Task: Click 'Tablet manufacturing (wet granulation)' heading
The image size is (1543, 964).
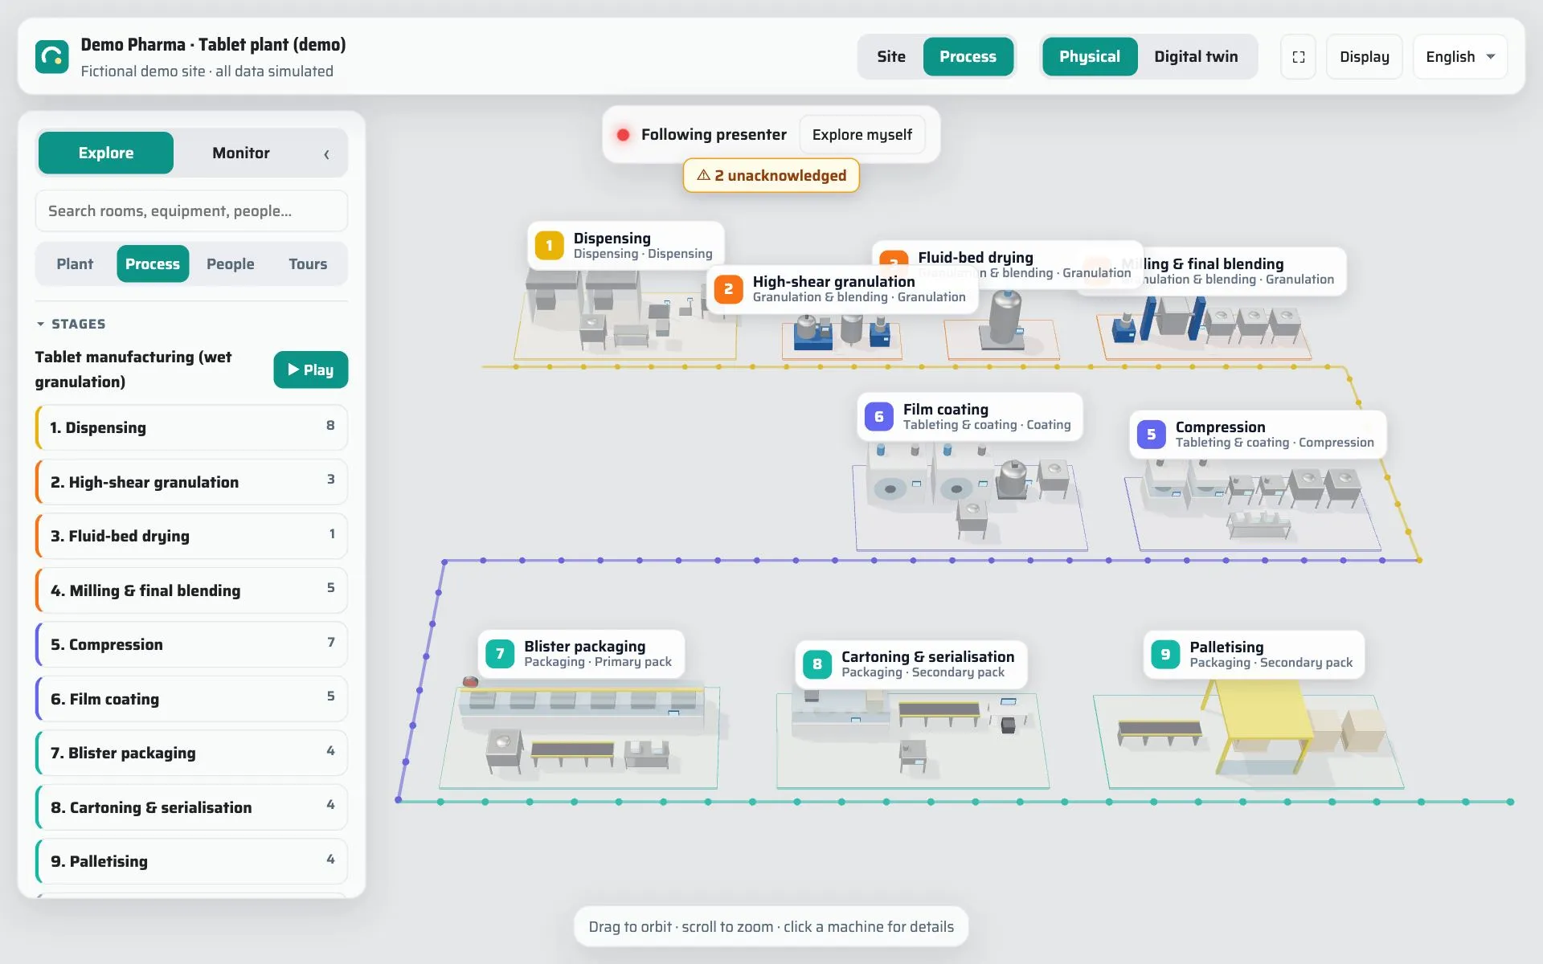Action: point(133,370)
